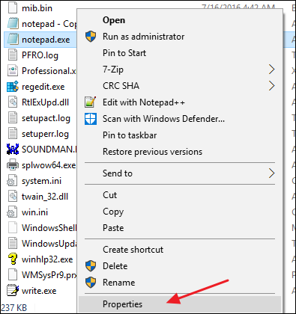Viewport: 296px width, 314px height.
Task: Click the write.exe WordPad icon
Action: pyautogui.click(x=13, y=290)
